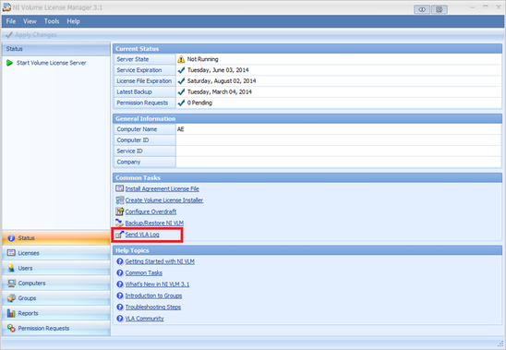Open the Licenses section
Viewport: 506px width, 350px height.
pos(55,253)
